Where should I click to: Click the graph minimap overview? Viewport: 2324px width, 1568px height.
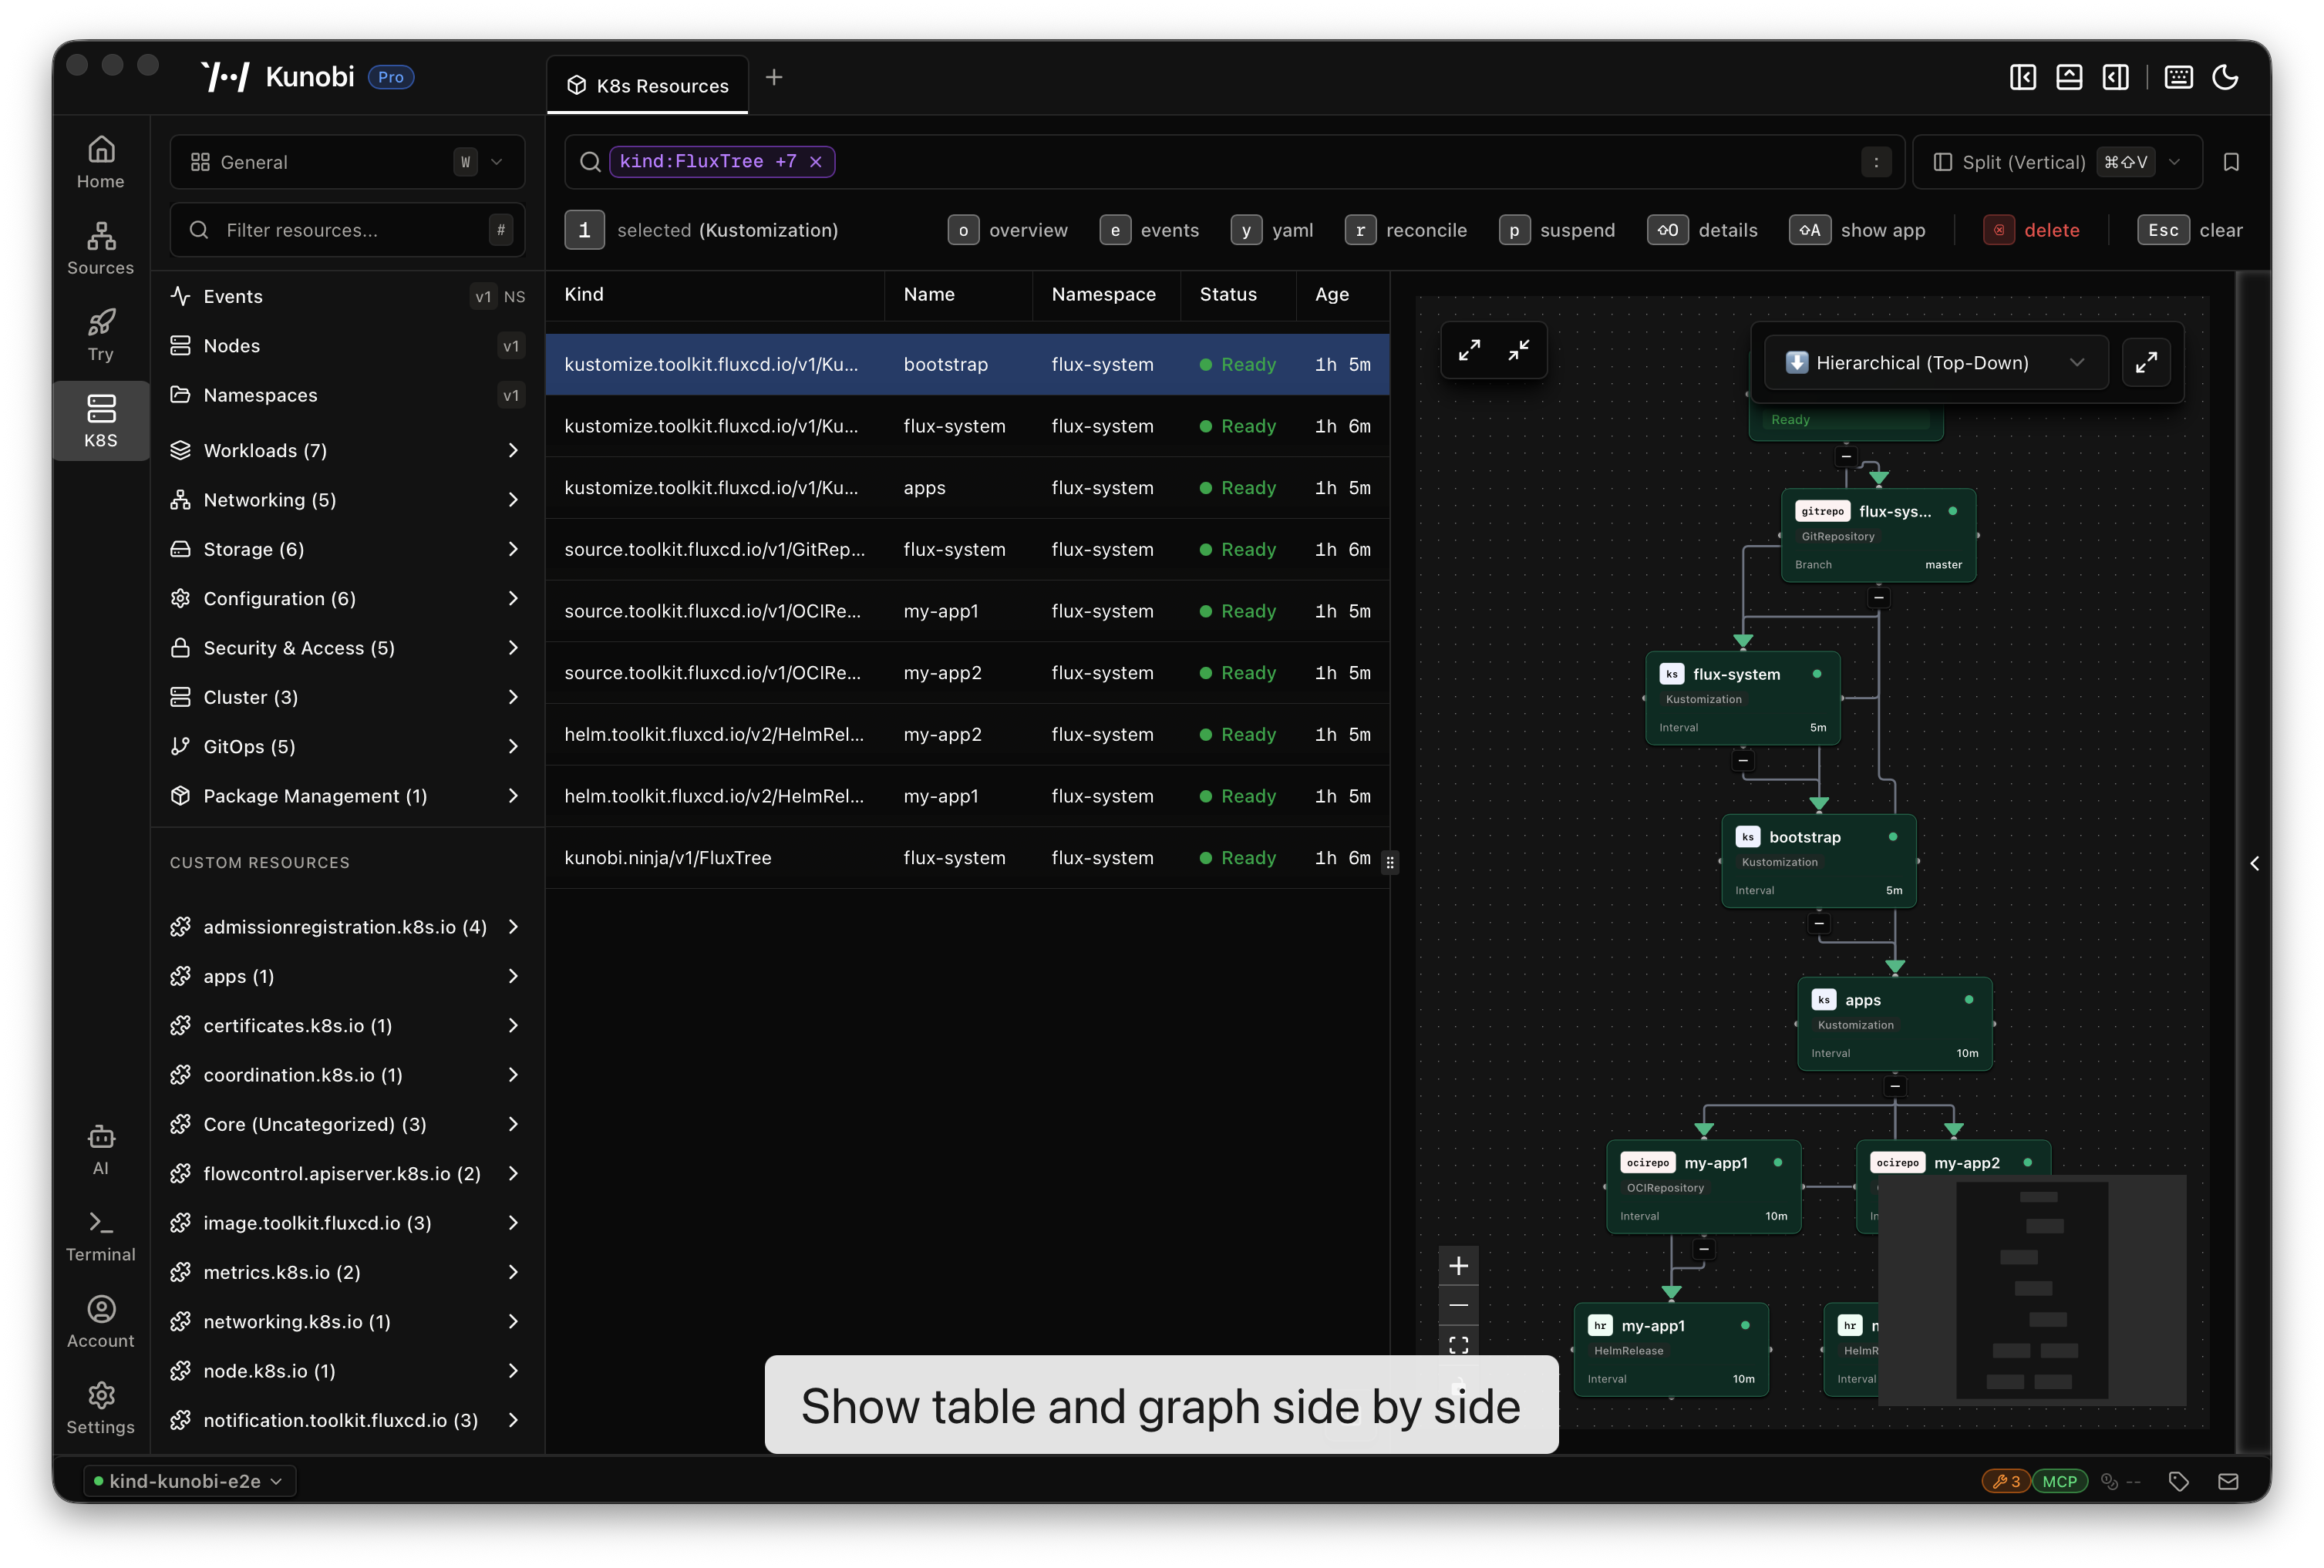2031,1290
